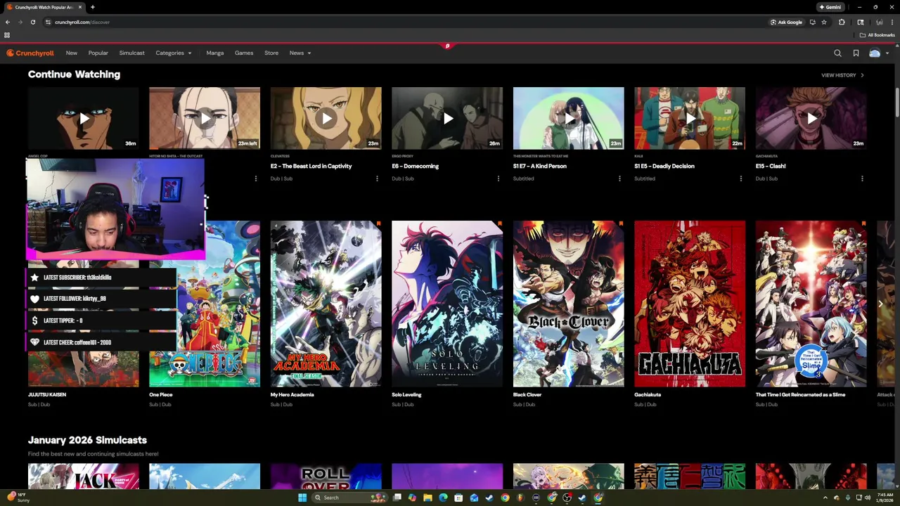Image resolution: width=900 pixels, height=506 pixels.
Task: Open options dots for E15 – Clash!
Action: pyautogui.click(x=862, y=179)
